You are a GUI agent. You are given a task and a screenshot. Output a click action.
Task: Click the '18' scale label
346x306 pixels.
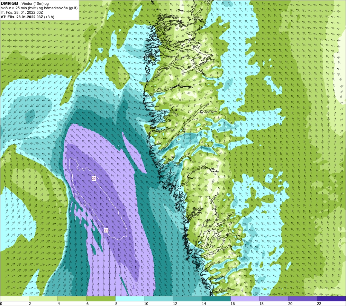coord(261,304)
